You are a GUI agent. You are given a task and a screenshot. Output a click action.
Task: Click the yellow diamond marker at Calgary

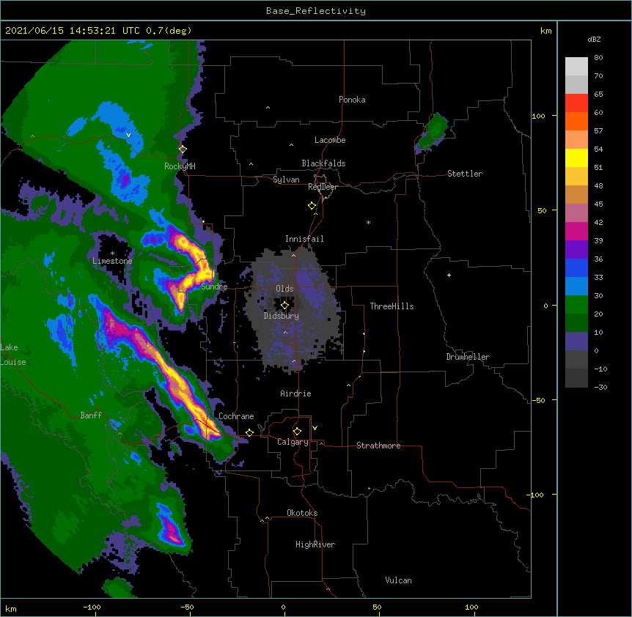[x=297, y=432]
